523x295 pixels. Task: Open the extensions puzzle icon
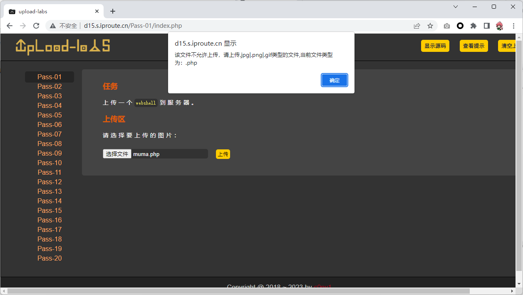[473, 26]
